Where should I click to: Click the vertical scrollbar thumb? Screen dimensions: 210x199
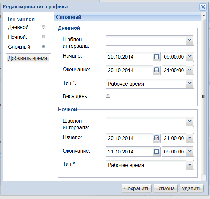click(x=204, y=97)
